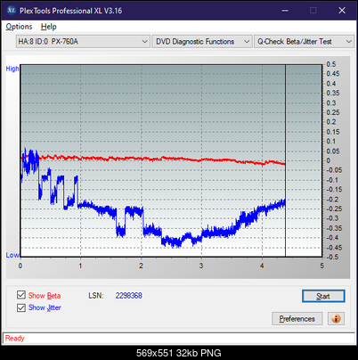358x360 pixels.
Task: Close the PlexTools window
Action: tap(342, 11)
